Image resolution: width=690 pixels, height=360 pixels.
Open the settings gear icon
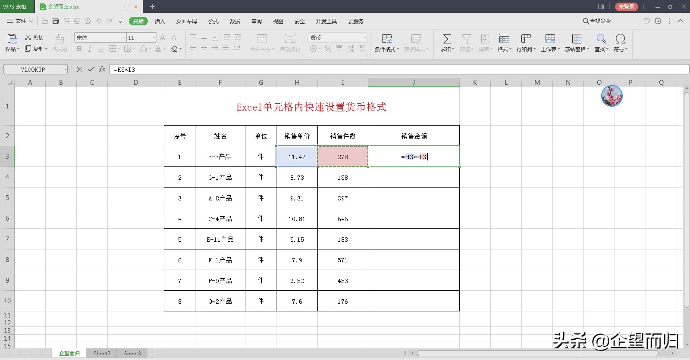click(x=658, y=21)
